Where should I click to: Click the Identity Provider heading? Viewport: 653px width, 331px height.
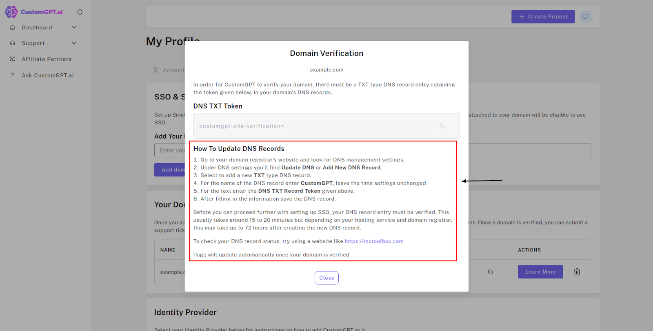pos(185,312)
